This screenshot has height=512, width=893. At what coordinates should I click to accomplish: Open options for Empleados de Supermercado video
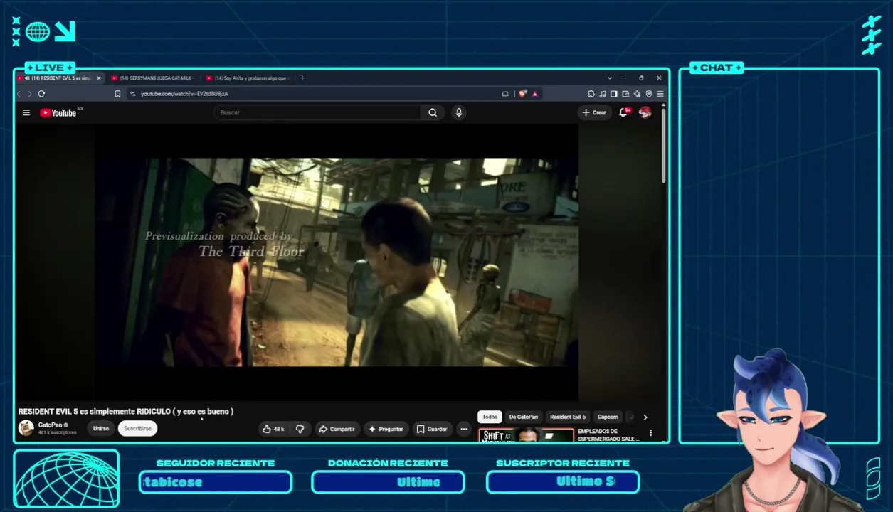point(650,433)
